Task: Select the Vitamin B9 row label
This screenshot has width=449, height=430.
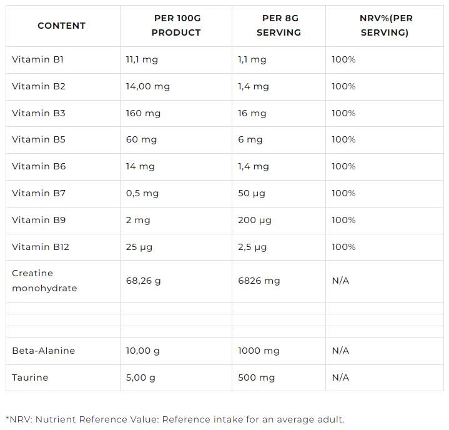Action: [x=39, y=220]
